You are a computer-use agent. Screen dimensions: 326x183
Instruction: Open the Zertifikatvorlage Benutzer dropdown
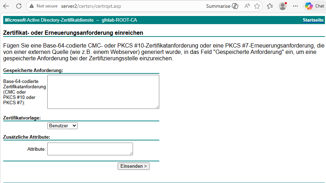coord(62,126)
